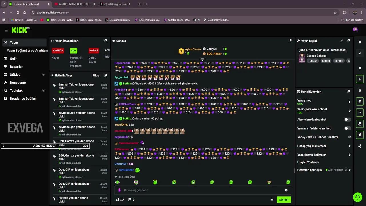Open Hesap yaşı kısıtlaması settings arrow

[x=349, y=146]
